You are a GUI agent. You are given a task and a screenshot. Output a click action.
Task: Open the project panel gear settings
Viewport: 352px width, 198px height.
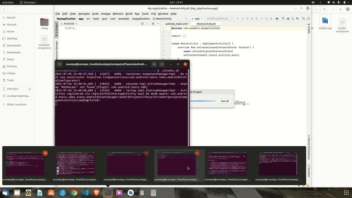coord(153,24)
